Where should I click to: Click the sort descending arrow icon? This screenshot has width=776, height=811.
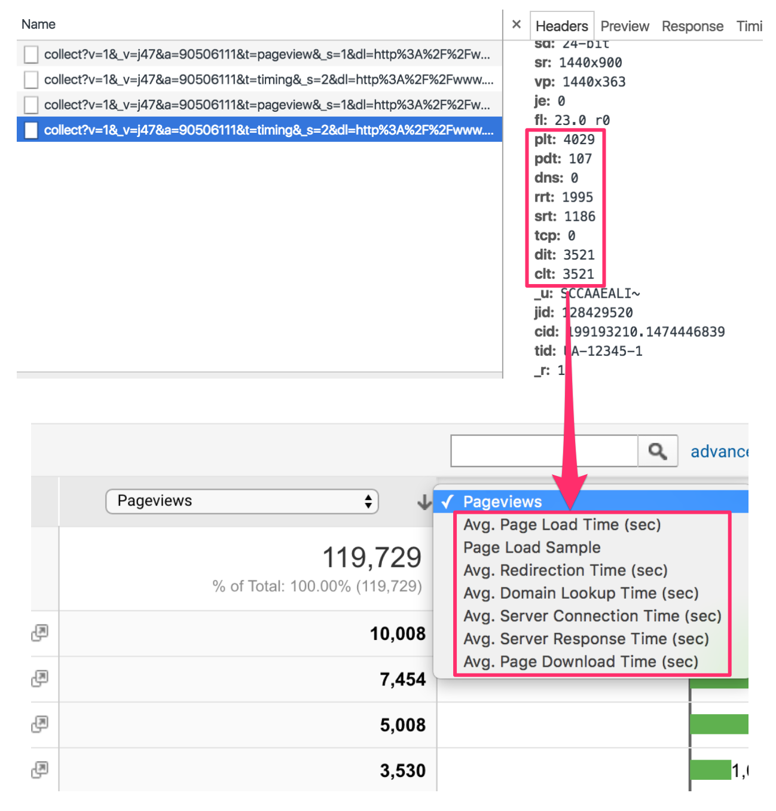424,502
